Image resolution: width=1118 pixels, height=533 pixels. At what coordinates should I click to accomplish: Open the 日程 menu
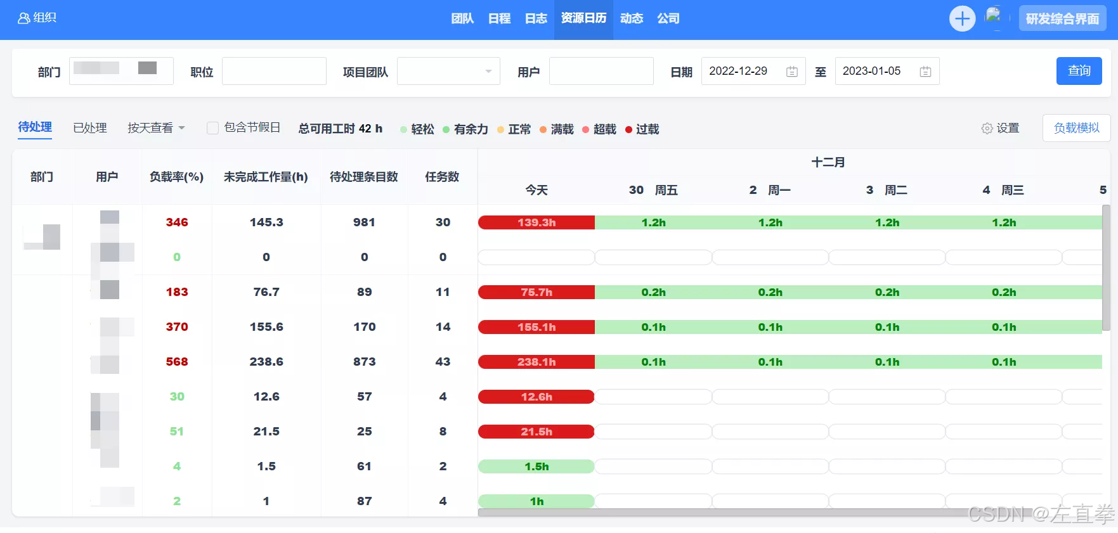499,19
